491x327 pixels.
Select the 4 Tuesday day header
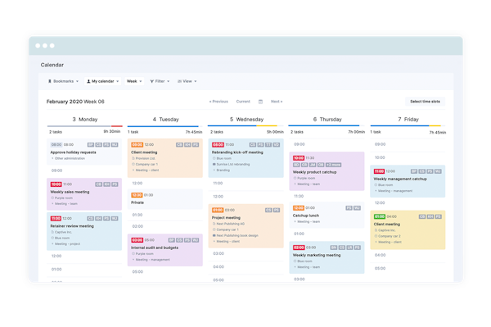(x=165, y=120)
